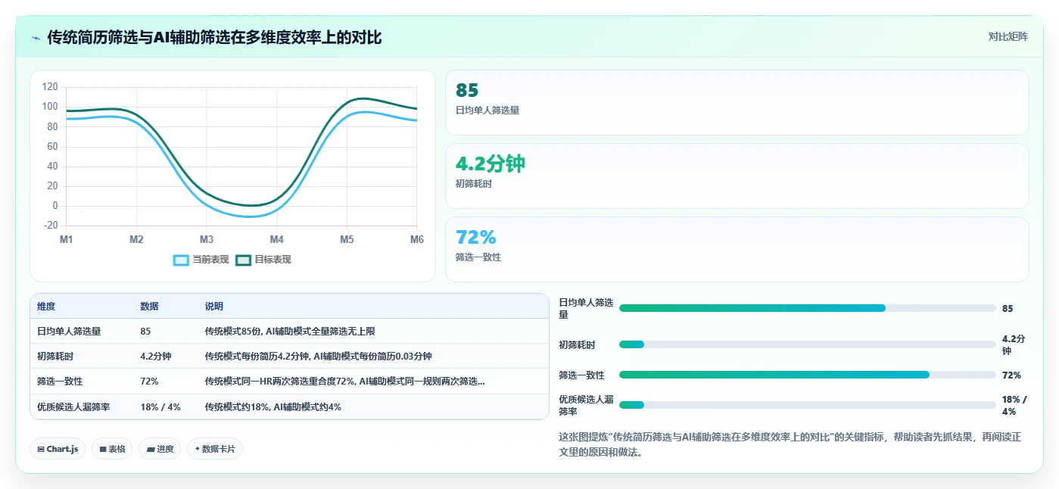Open the 4.2分钟 初筛耗时 card
The width and height of the screenshot is (1059, 489).
click(737, 176)
